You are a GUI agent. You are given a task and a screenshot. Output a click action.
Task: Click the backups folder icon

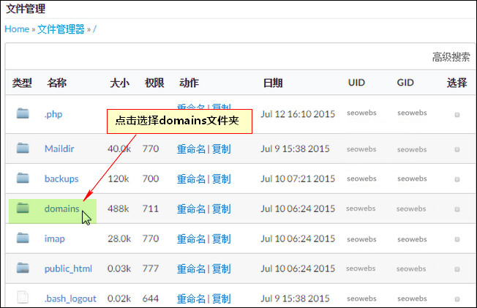(23, 178)
